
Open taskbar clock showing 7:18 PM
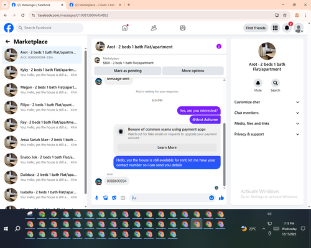point(289,229)
